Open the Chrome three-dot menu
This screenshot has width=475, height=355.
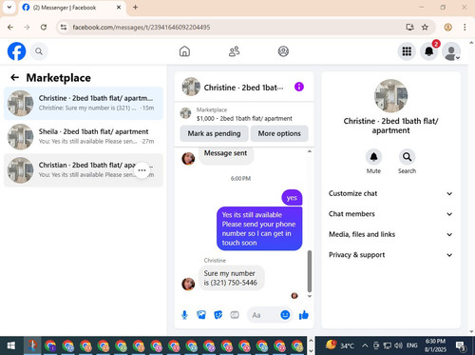(x=465, y=28)
